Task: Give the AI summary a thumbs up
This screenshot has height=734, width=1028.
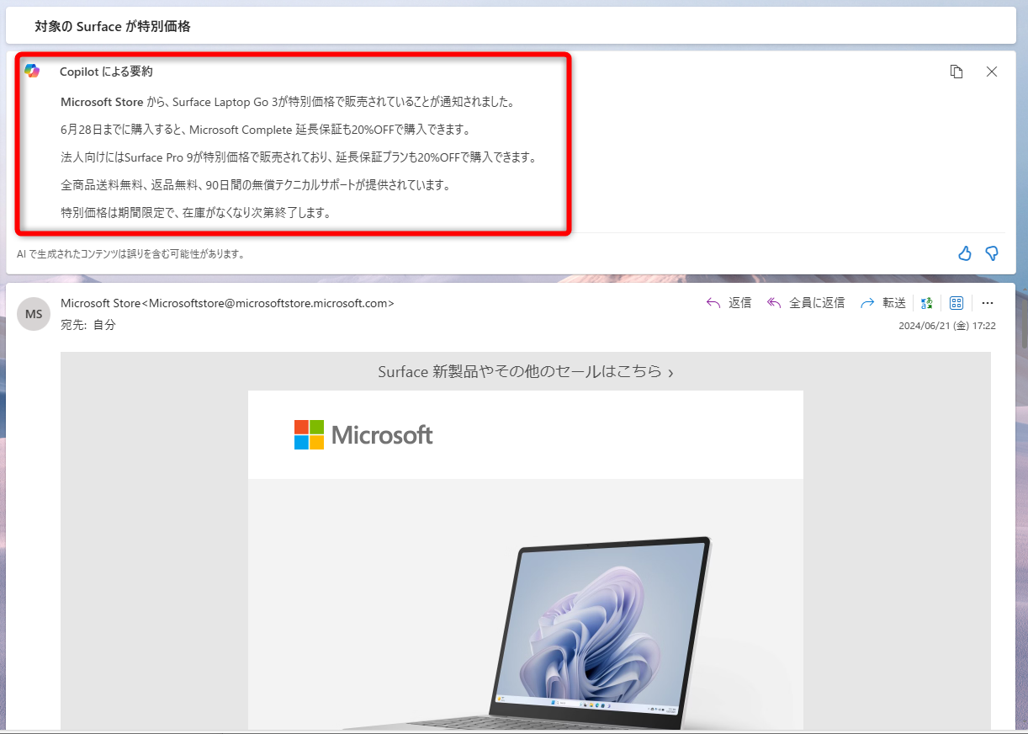Action: 964,253
